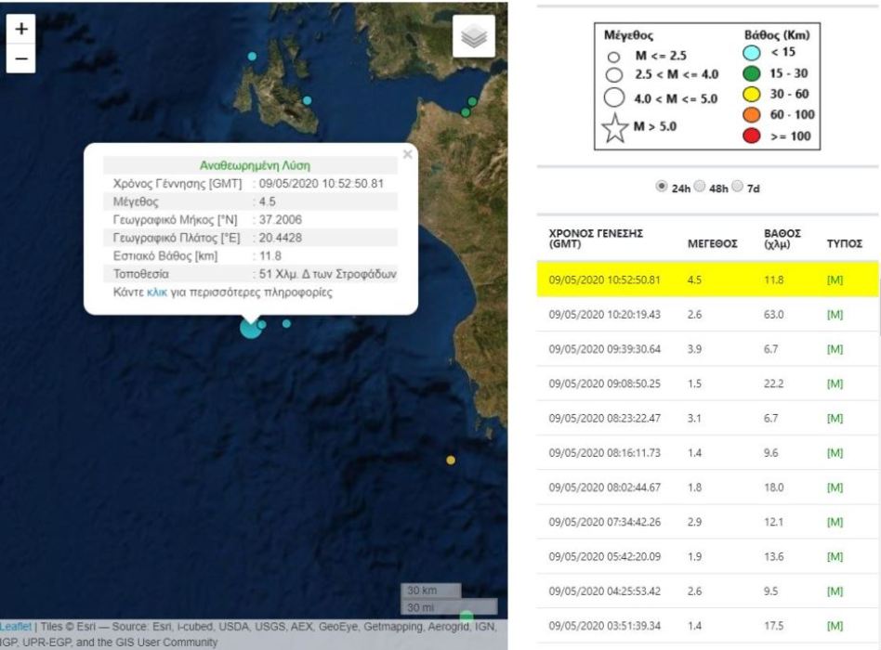This screenshot has width=881, height=650.
Task: Click the '4.0 < M <= 5.0' legend circle
Action: [614, 97]
